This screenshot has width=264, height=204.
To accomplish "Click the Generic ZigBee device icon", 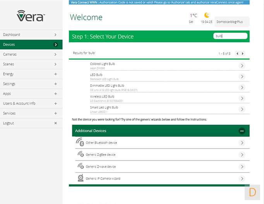I will [x=81, y=154].
